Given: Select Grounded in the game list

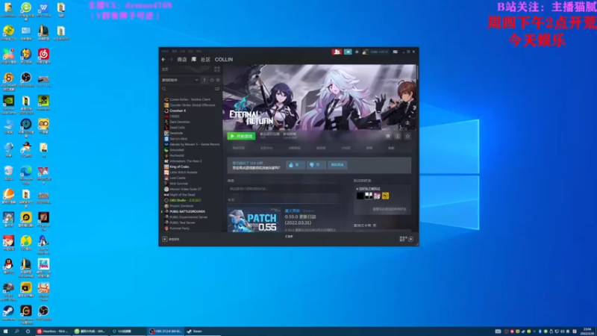Looking at the screenshot, I should 176,150.
